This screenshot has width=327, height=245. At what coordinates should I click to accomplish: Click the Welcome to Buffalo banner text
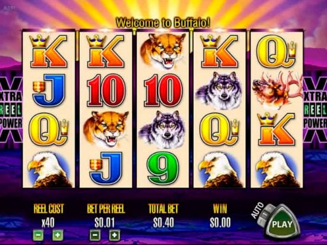pyautogui.click(x=163, y=23)
